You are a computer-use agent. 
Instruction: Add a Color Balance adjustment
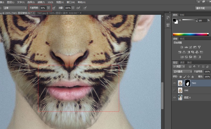click(184, 52)
